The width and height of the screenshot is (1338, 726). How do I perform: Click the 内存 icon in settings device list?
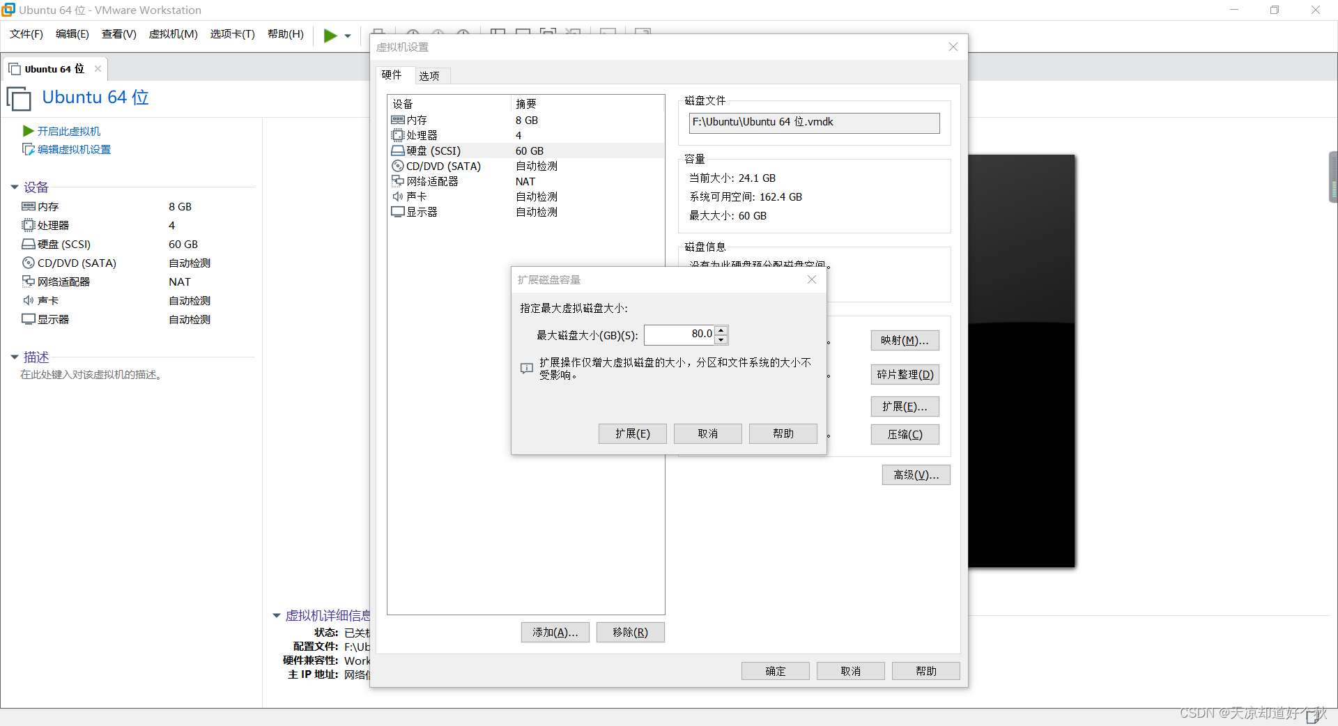click(398, 120)
